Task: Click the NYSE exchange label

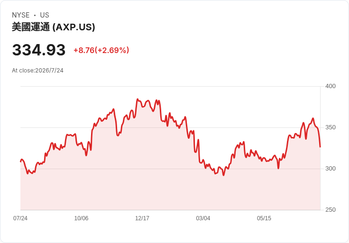Action: click(21, 15)
